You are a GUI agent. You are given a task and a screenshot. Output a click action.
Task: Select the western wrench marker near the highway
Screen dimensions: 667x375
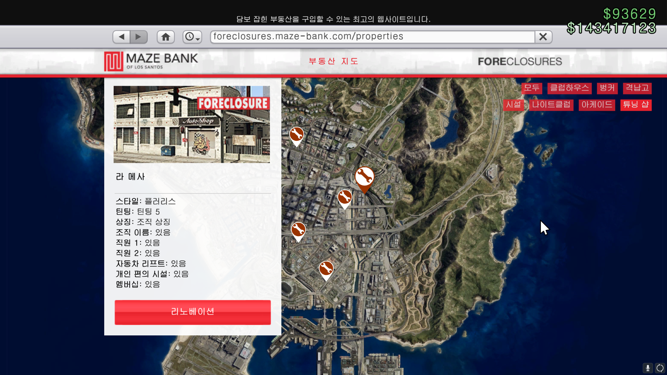pos(298,230)
